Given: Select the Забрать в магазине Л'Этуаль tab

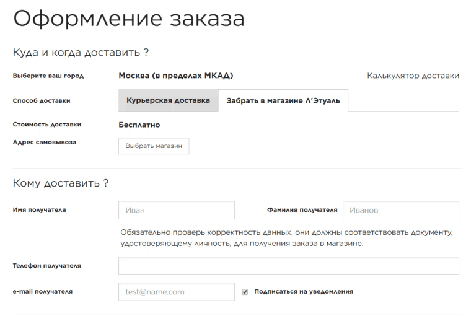Looking at the screenshot, I should pyautogui.click(x=283, y=101).
